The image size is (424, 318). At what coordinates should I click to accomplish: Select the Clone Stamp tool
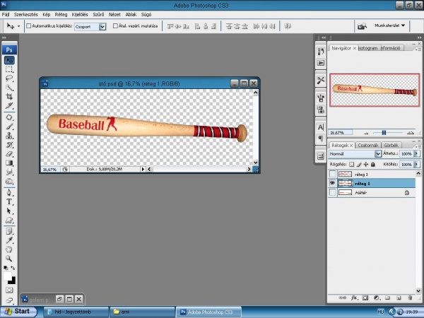click(9, 136)
